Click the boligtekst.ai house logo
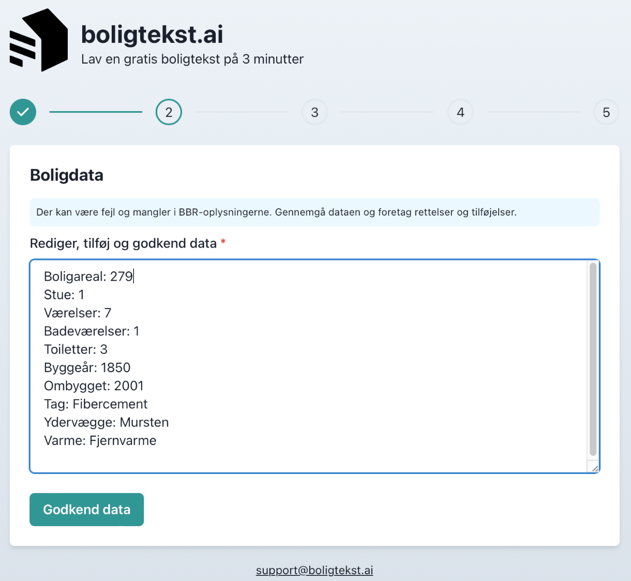 pos(39,40)
